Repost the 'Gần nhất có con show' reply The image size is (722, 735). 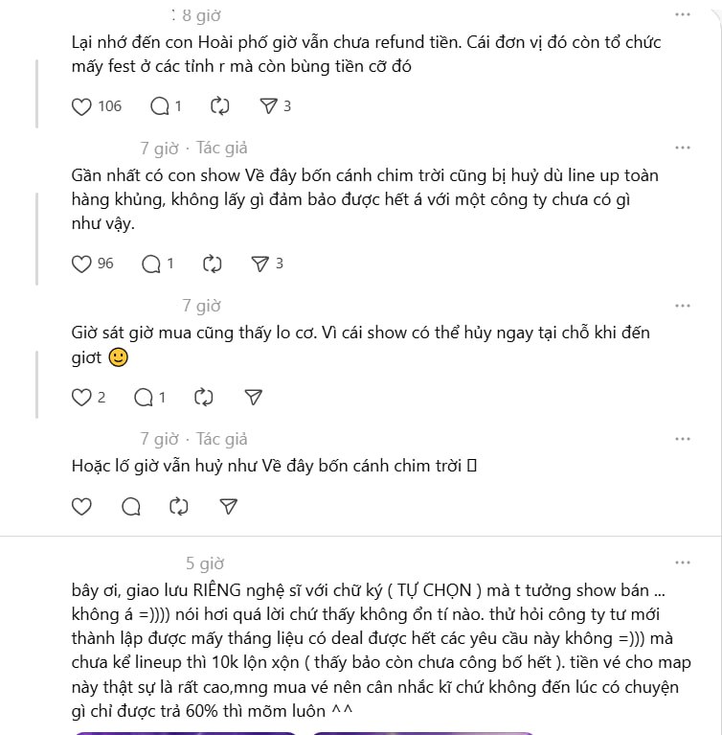pos(213,264)
